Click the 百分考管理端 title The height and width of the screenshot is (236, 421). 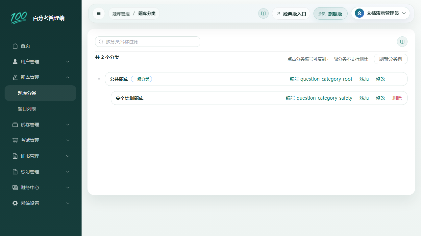(x=49, y=18)
